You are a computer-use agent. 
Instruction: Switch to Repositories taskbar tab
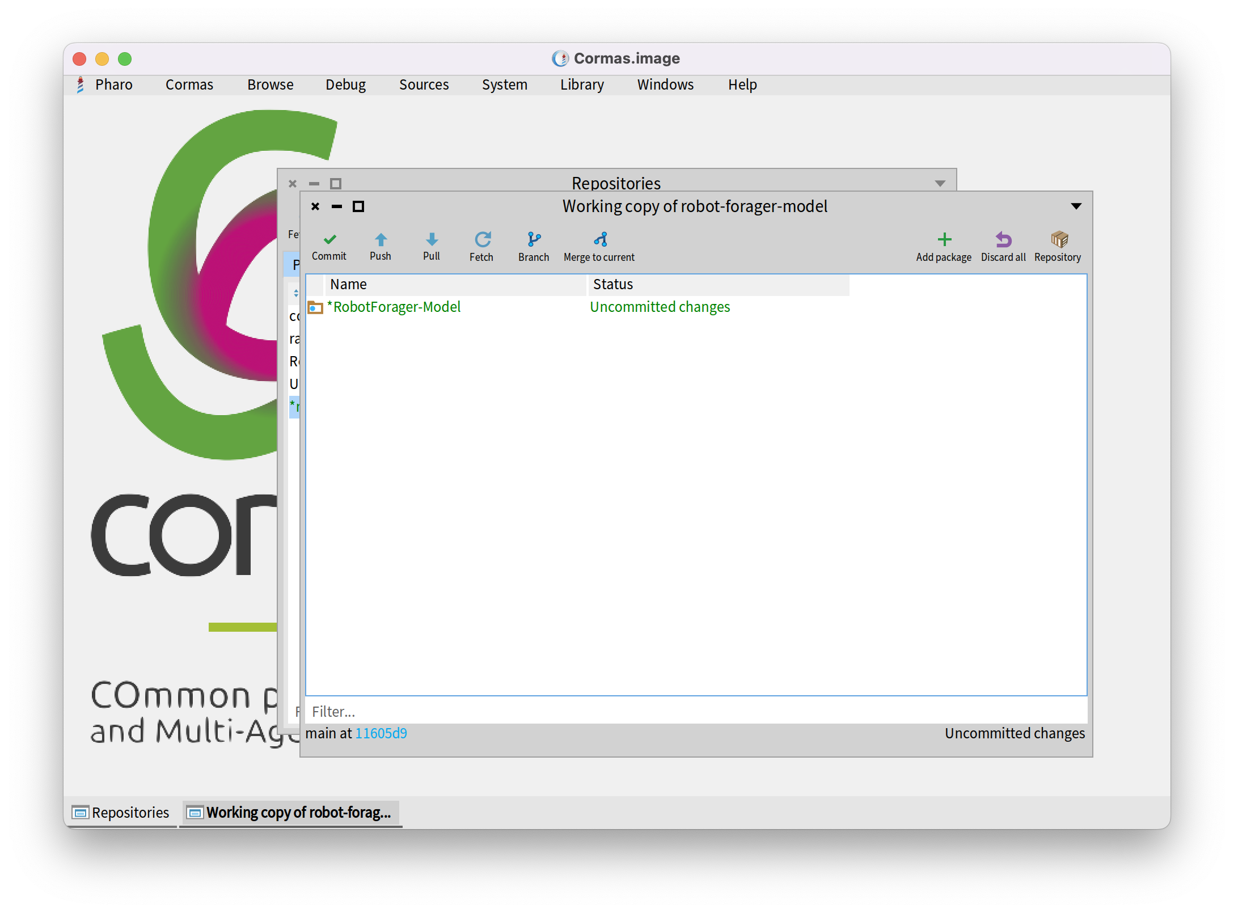click(x=121, y=813)
